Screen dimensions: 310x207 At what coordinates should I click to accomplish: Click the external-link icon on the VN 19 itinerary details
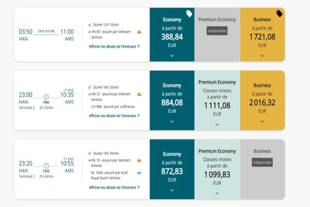click(x=138, y=187)
